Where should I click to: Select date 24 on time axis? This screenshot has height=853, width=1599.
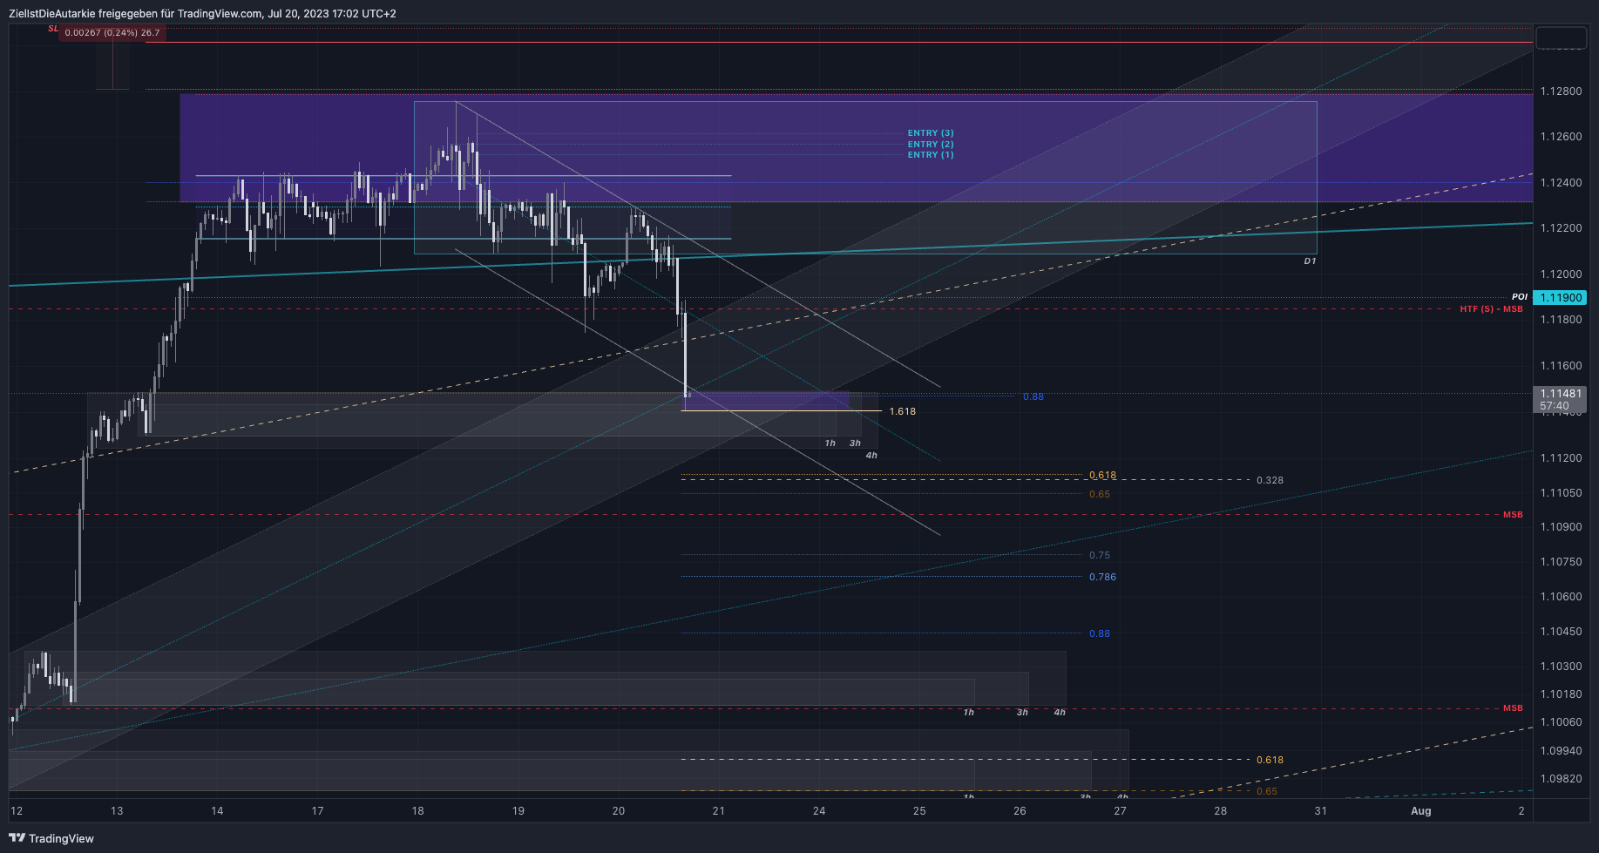(x=819, y=811)
